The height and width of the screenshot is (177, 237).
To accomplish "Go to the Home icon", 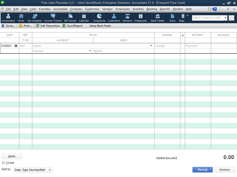I will [21, 18].
